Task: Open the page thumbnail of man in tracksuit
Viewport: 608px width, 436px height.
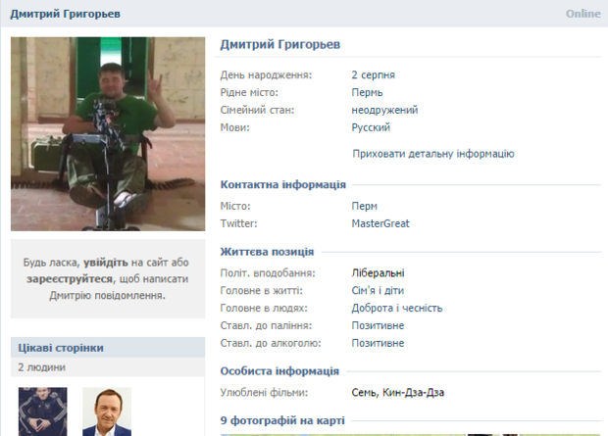Action: (x=42, y=412)
